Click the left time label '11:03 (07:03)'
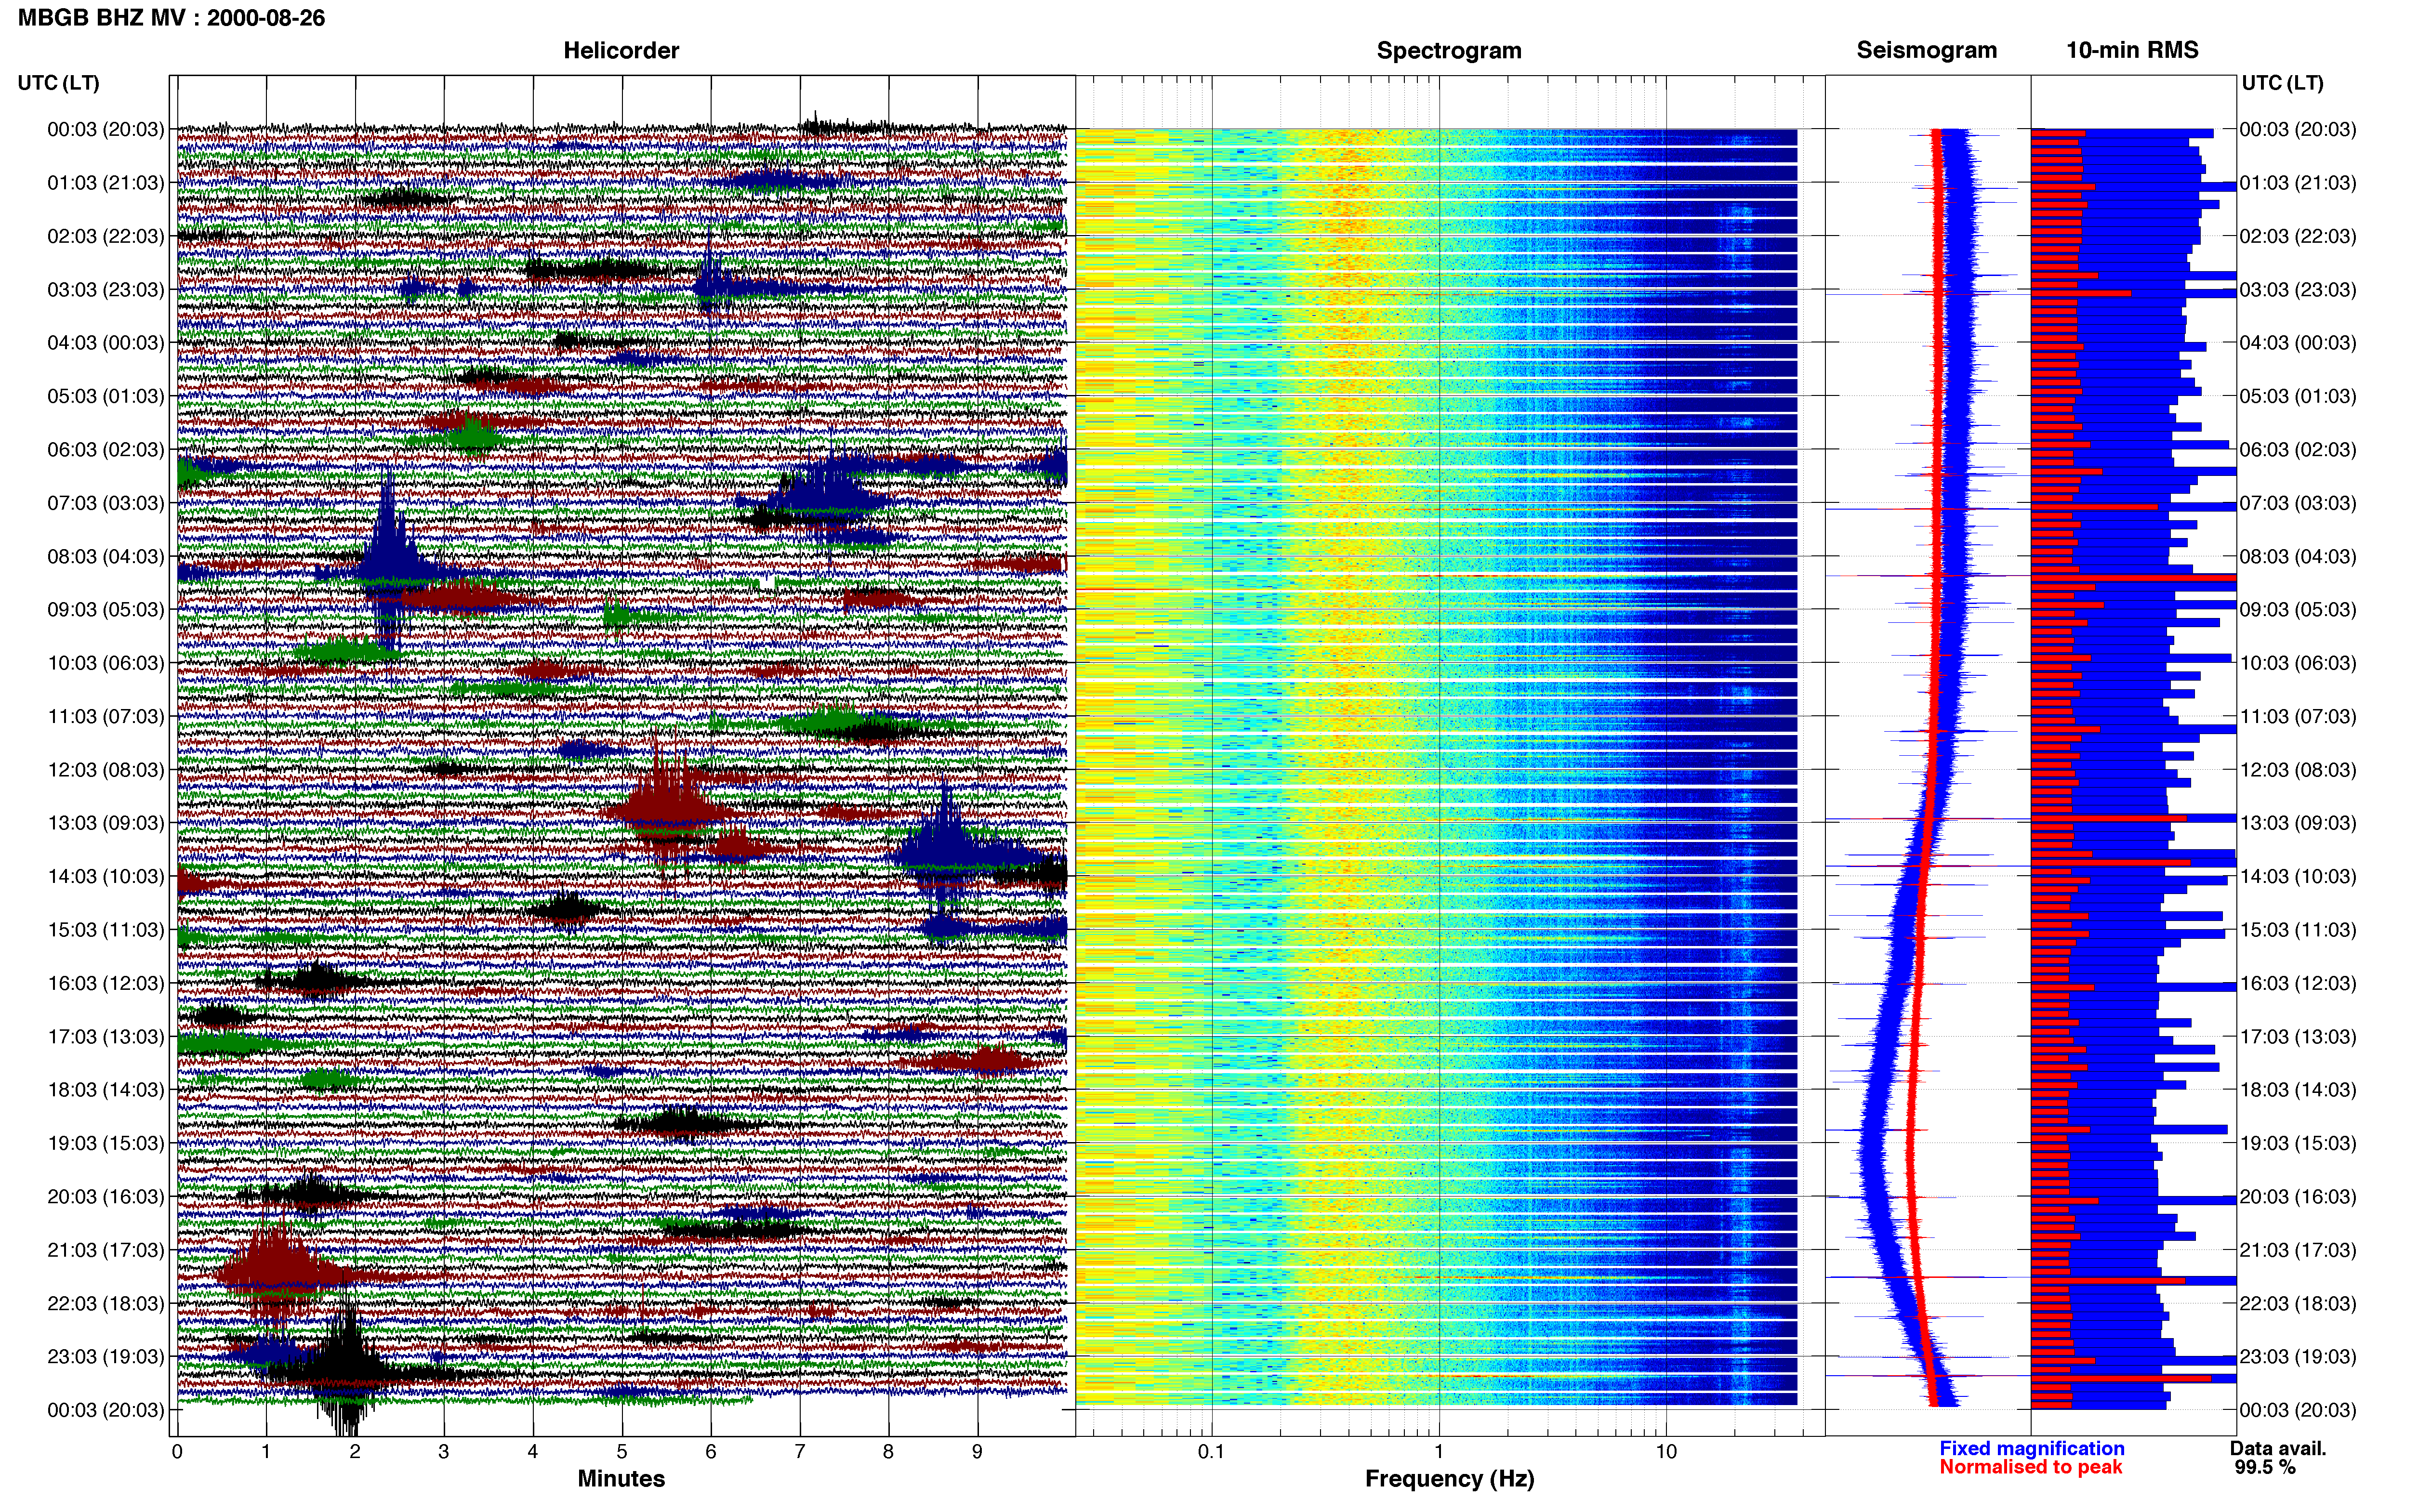The width and height of the screenshot is (2418, 1512). pos(105,716)
